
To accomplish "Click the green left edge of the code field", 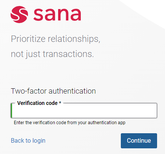I will pyautogui.click(x=11, y=111).
